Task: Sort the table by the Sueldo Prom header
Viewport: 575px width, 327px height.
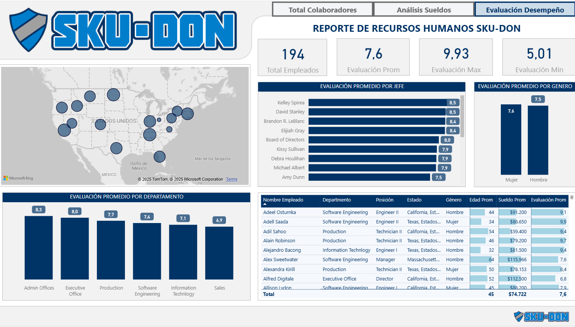Action: coord(512,200)
